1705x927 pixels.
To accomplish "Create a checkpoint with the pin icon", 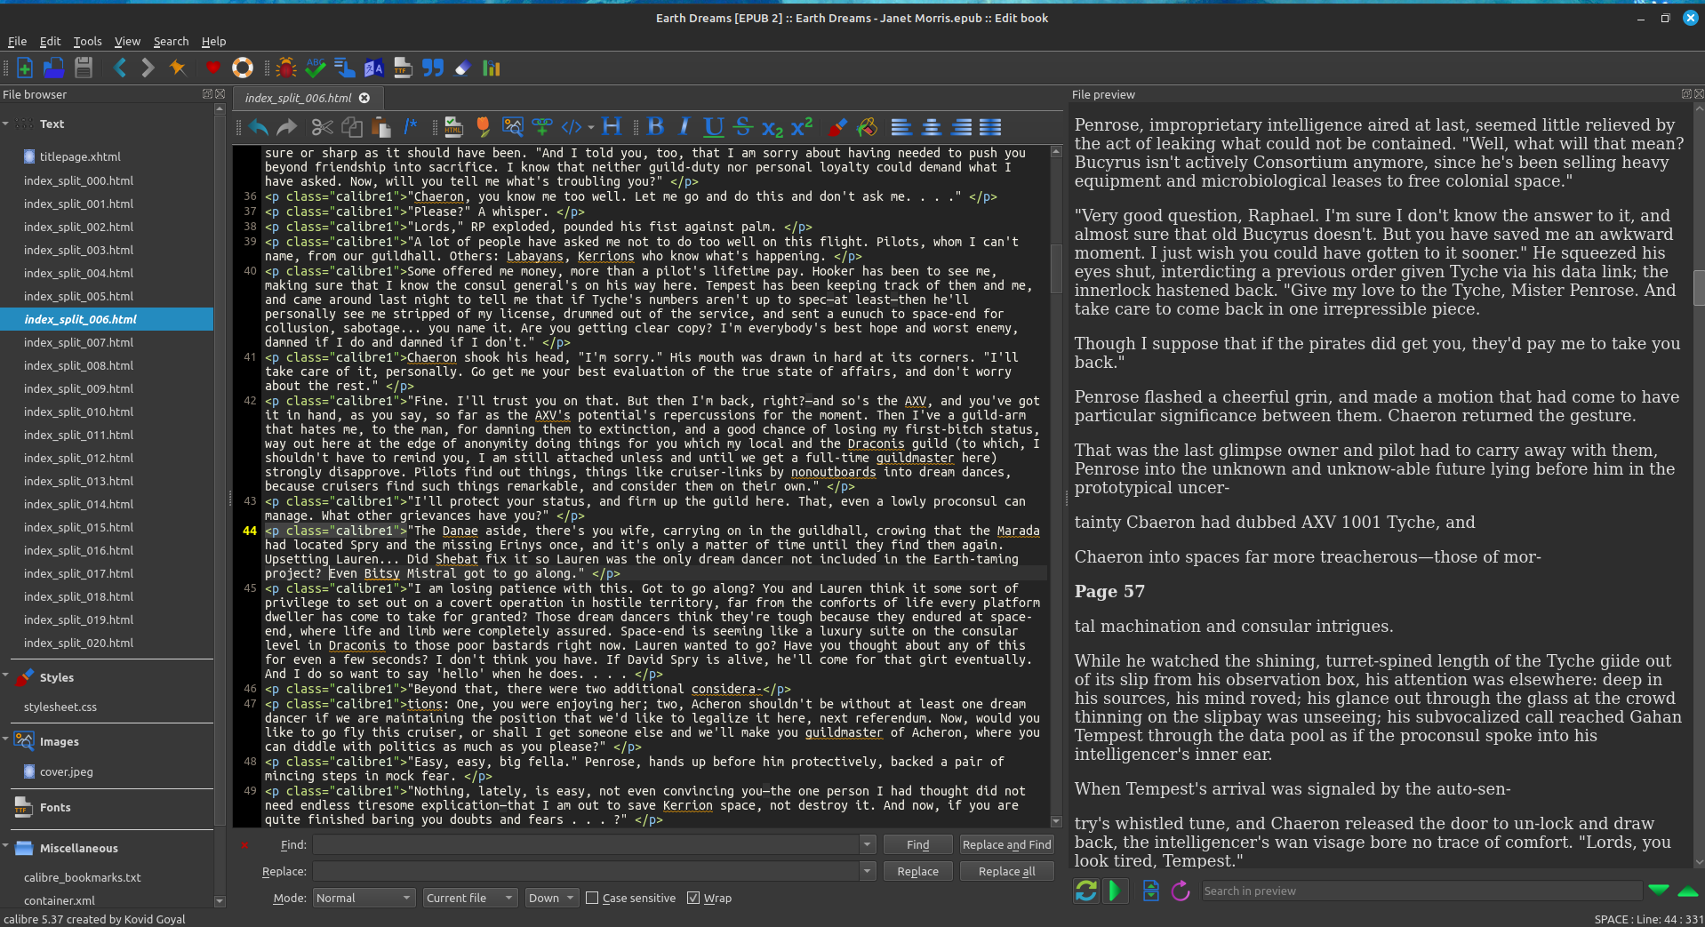I will click(x=177, y=68).
